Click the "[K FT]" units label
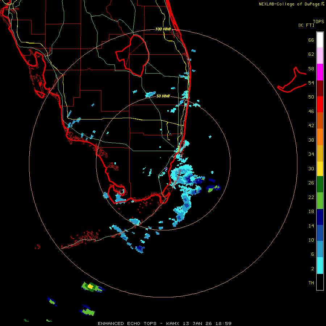Viewport: 326px width, 326px height. pos(306,25)
